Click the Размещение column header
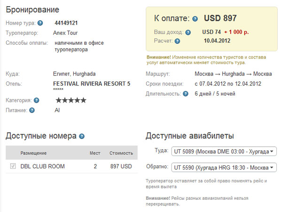Screen dimensions: 282x212 33,153
